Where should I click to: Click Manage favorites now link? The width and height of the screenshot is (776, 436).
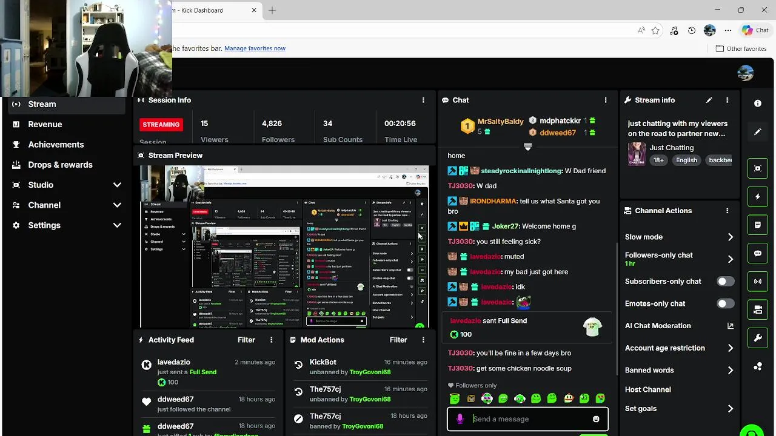pyautogui.click(x=255, y=48)
